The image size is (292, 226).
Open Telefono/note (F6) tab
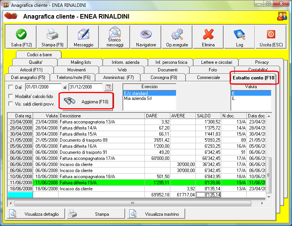(x=73, y=77)
